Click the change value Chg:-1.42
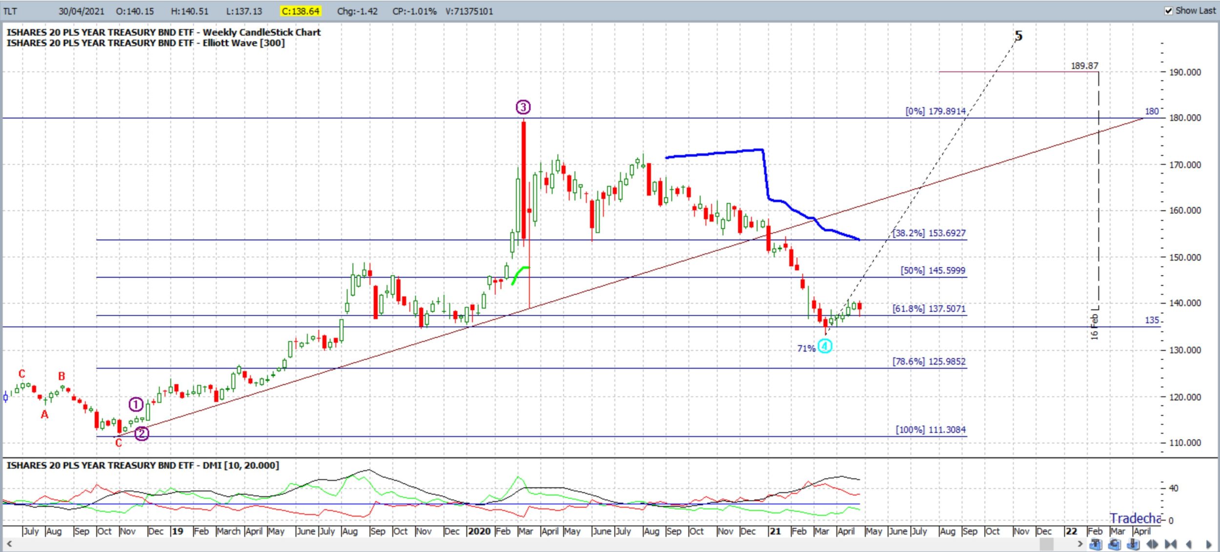 (x=357, y=11)
